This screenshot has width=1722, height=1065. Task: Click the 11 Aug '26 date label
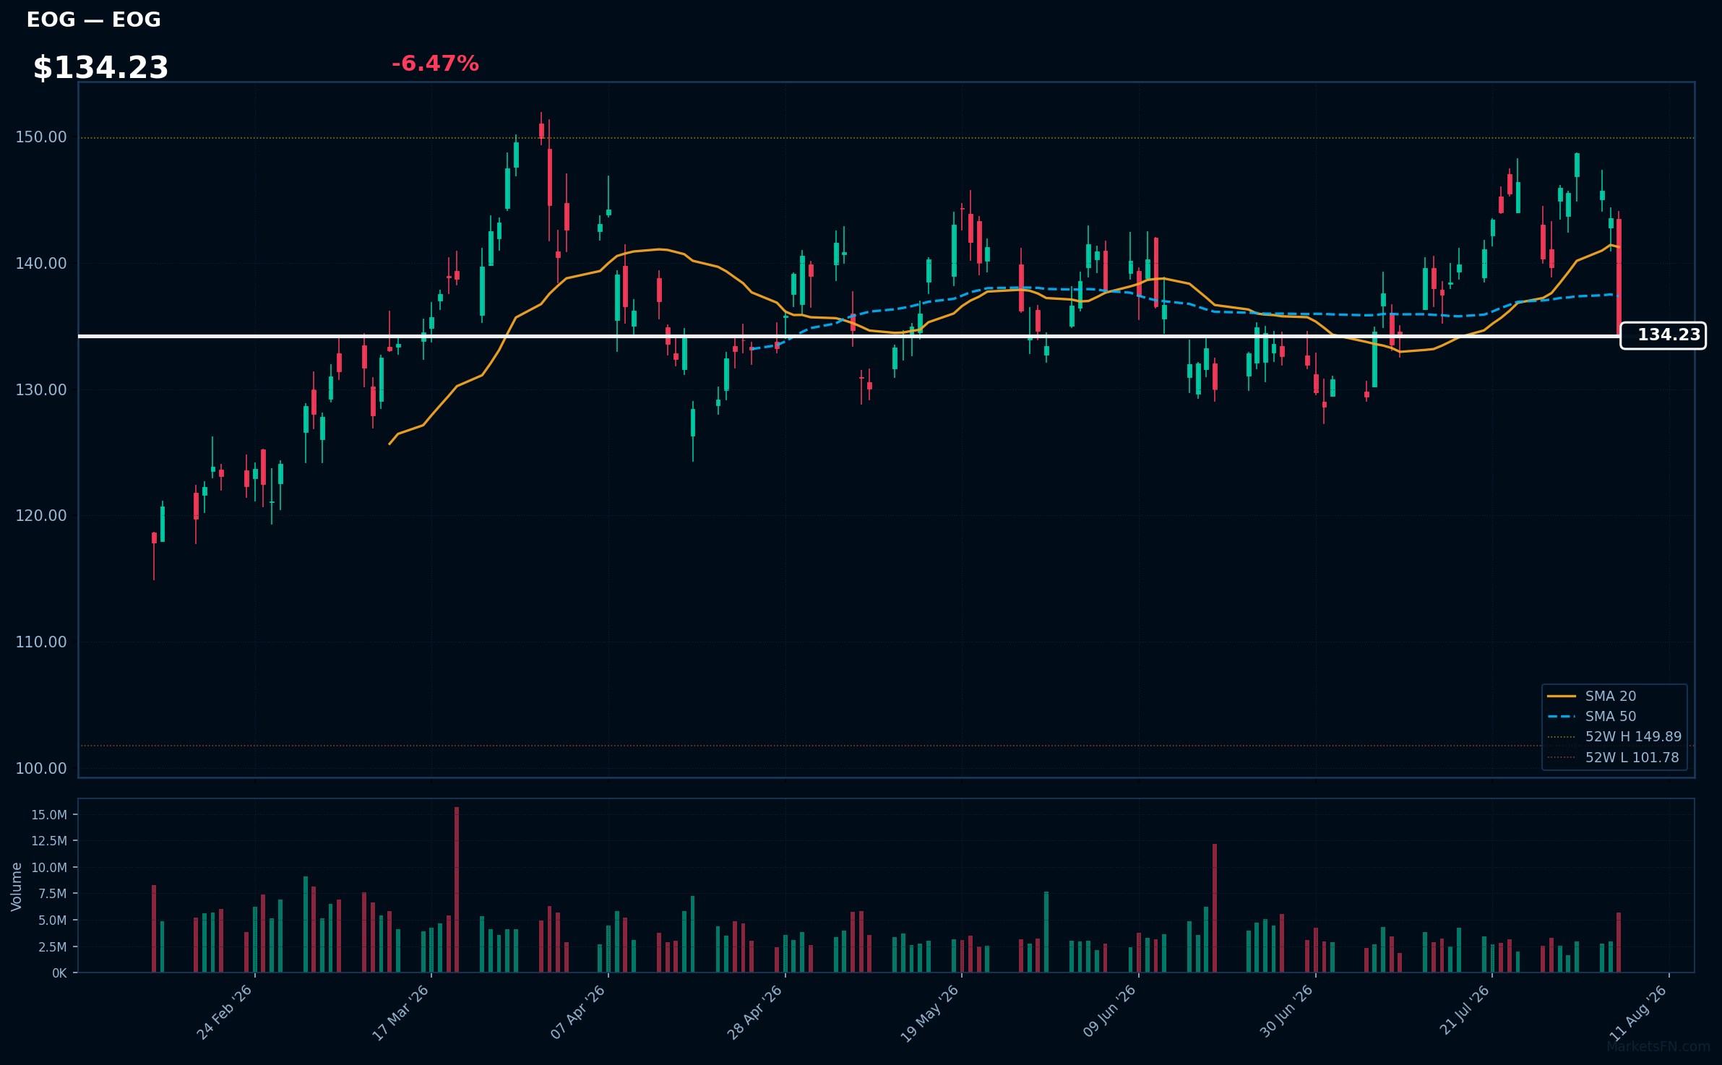click(x=1639, y=1014)
